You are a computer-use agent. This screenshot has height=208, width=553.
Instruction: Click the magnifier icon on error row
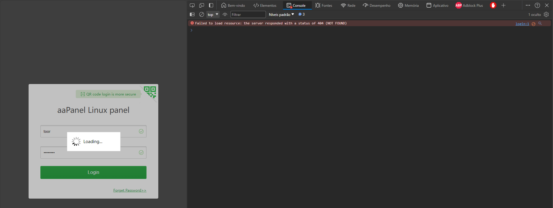tap(540, 24)
